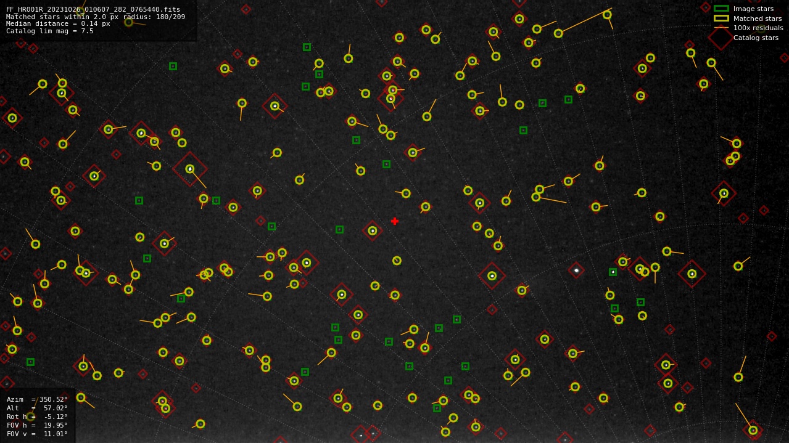Click the large red Catalog stars legend diamond
Image resolution: width=789 pixels, height=443 pixels.
coord(721,38)
